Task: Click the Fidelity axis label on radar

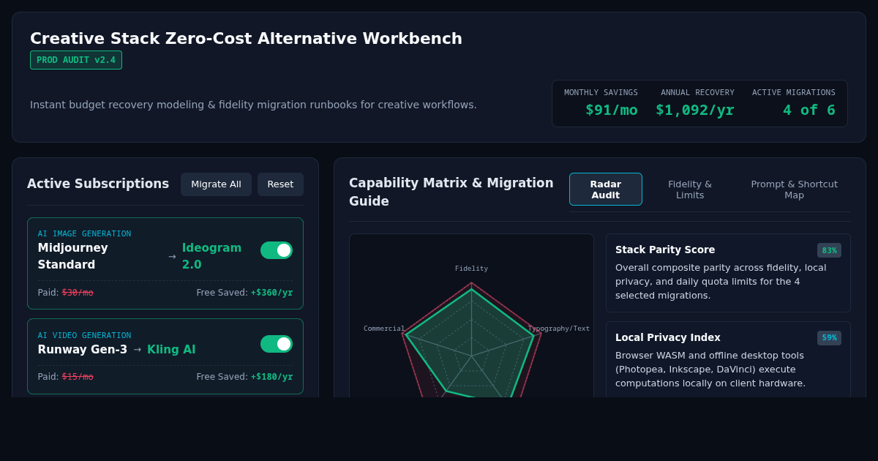Action: pyautogui.click(x=471, y=269)
